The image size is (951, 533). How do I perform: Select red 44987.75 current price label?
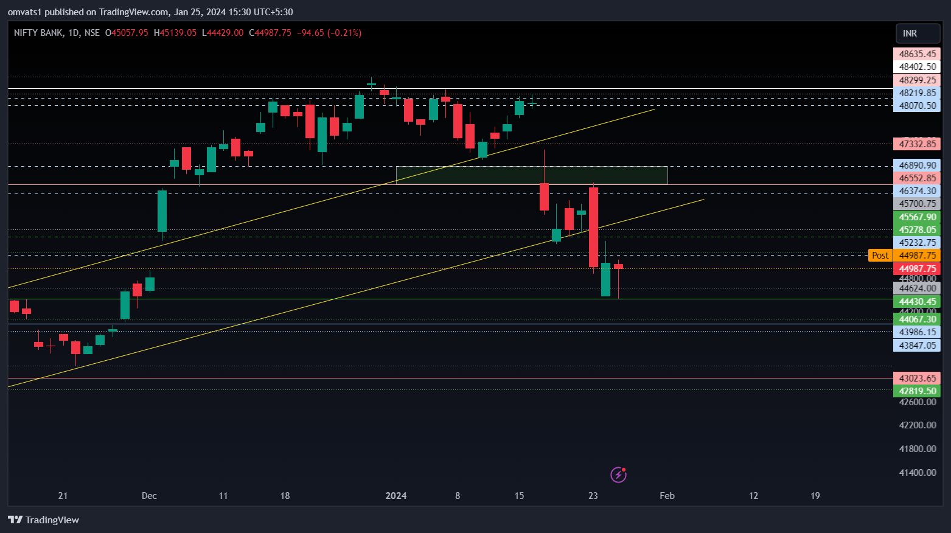click(x=917, y=269)
